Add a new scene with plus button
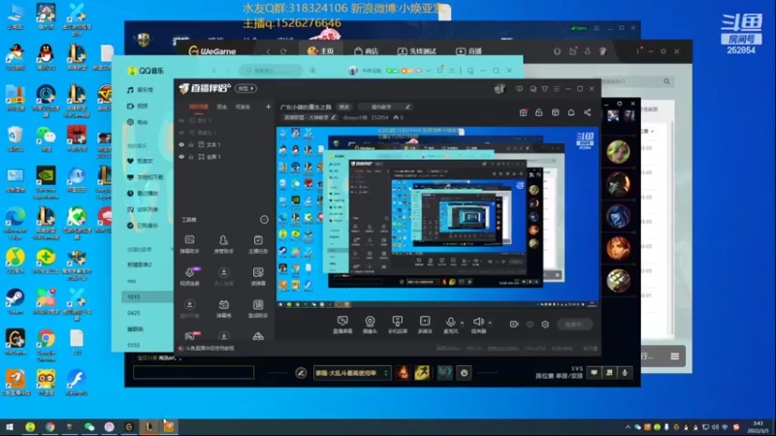The width and height of the screenshot is (776, 436). 268,107
